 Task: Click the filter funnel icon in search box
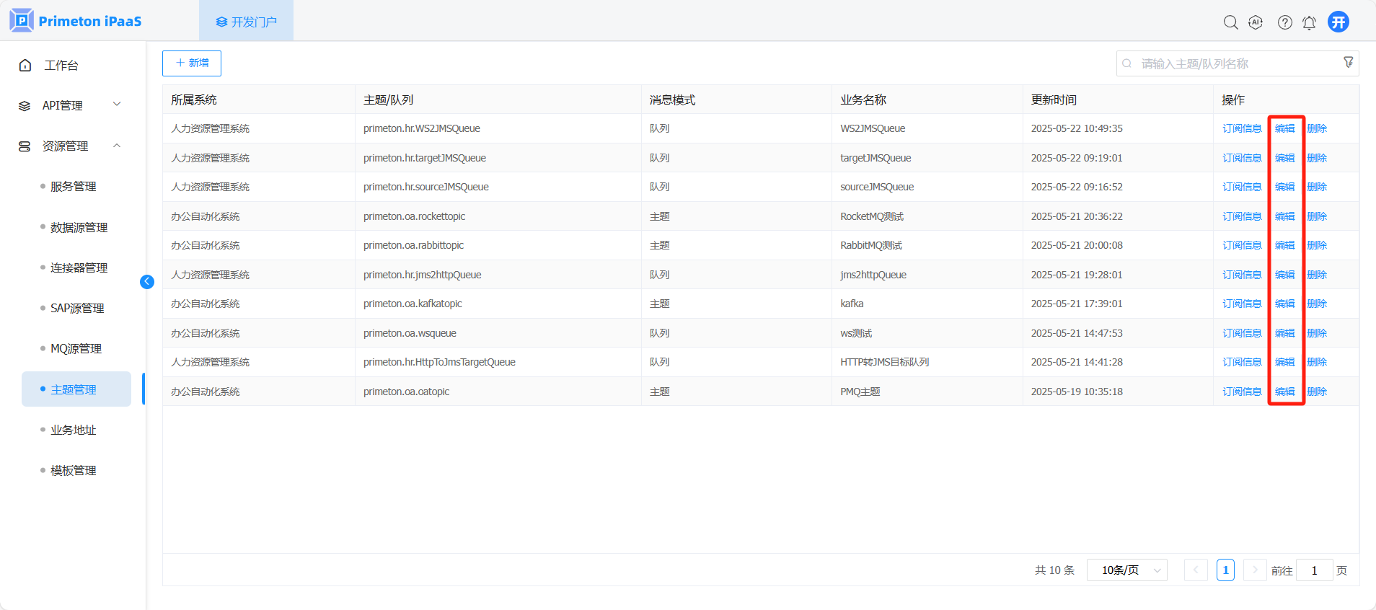click(x=1348, y=63)
